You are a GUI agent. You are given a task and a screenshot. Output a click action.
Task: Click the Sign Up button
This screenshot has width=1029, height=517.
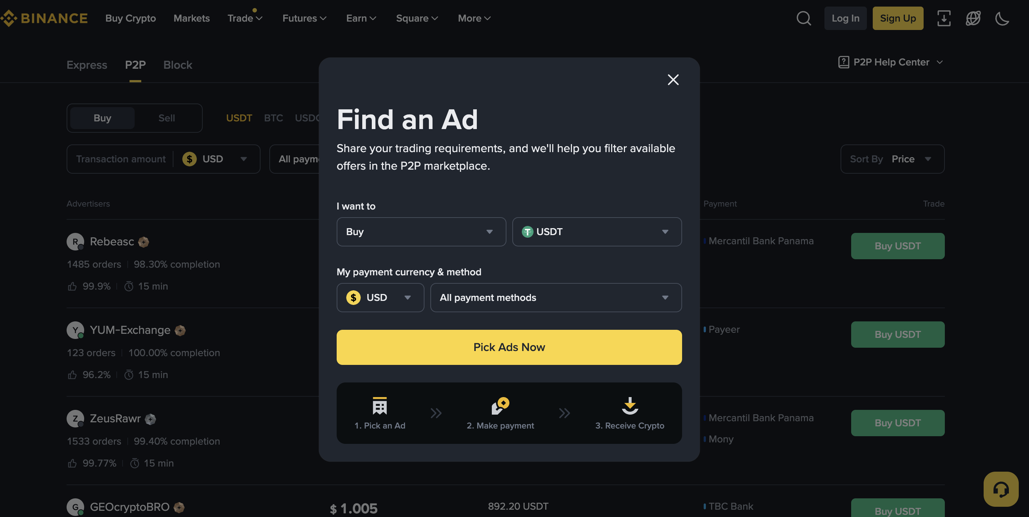(898, 18)
